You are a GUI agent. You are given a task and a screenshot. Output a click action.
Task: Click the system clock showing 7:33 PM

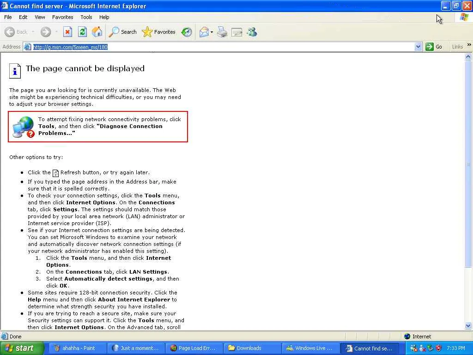(x=456, y=348)
